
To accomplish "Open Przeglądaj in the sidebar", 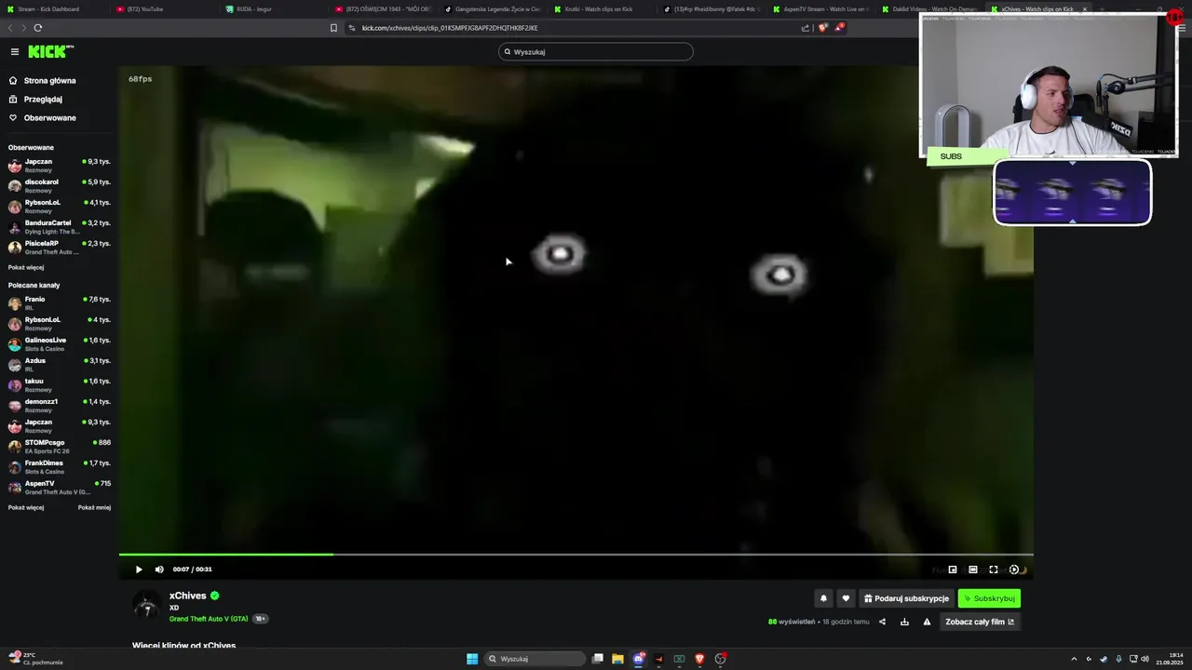I will [x=43, y=100].
